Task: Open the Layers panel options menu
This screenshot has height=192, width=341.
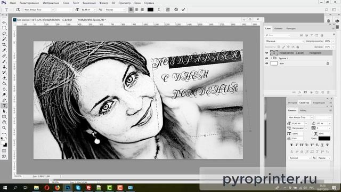Action: click(333, 28)
